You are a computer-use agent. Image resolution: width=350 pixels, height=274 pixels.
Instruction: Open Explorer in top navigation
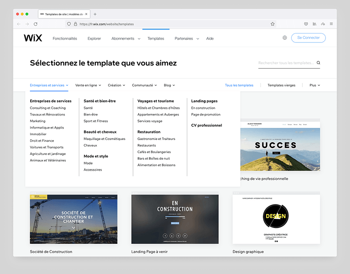(94, 39)
